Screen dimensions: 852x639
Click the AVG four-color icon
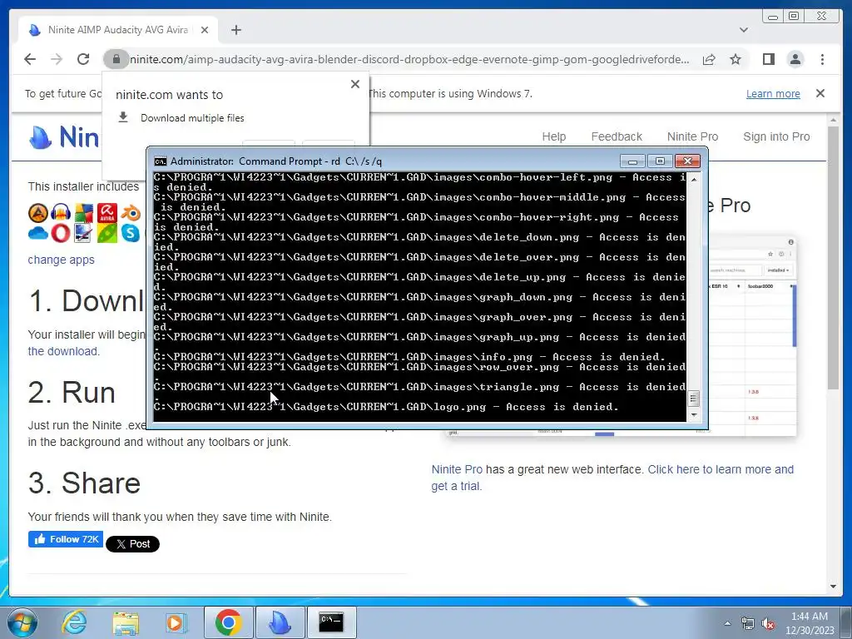tap(84, 213)
